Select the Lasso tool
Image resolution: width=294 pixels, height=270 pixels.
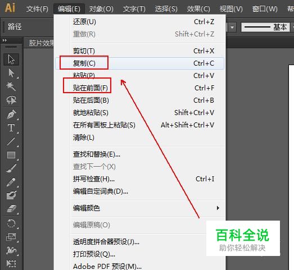11,100
